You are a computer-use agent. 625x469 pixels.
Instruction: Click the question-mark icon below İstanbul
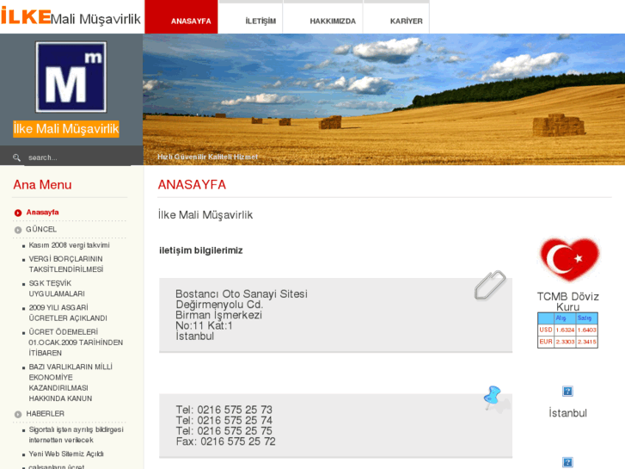pyautogui.click(x=567, y=462)
